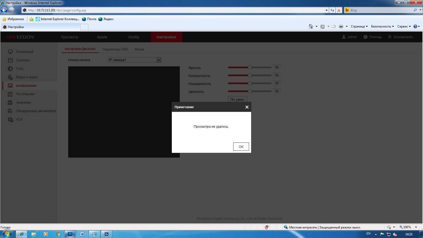Image resolution: width=423 pixels, height=238 pixels.
Task: Click the add to favorites bar icon
Action: [31, 19]
